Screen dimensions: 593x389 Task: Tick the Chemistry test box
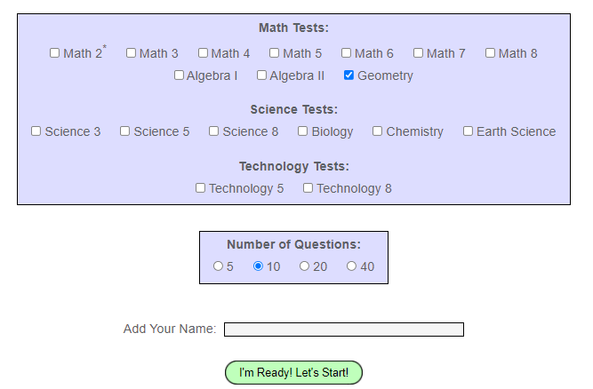[x=378, y=131]
